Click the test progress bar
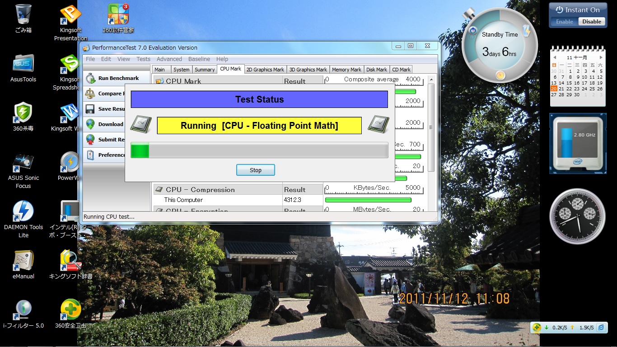This screenshot has width=617, height=347. coord(259,150)
